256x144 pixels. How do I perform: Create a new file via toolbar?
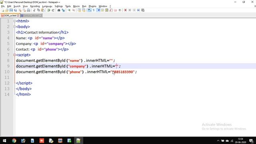(3, 10)
